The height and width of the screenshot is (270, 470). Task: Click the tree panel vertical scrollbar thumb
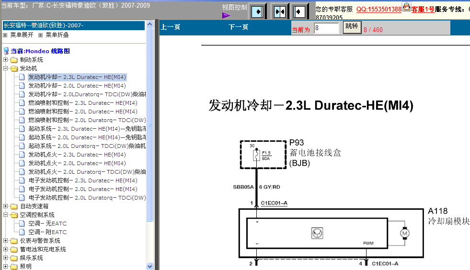(x=150, y=125)
